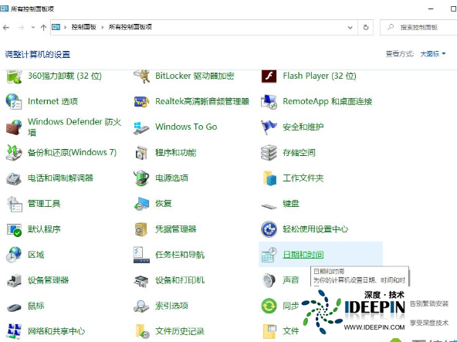Viewport: 457px width, 342px height.
Task: Click the 区域 globe clock icon
Action: pos(14,255)
